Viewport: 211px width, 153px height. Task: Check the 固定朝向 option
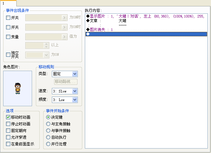(x=8, y=131)
